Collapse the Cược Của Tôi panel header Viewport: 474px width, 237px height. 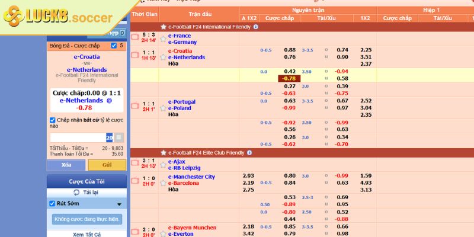tap(87, 181)
